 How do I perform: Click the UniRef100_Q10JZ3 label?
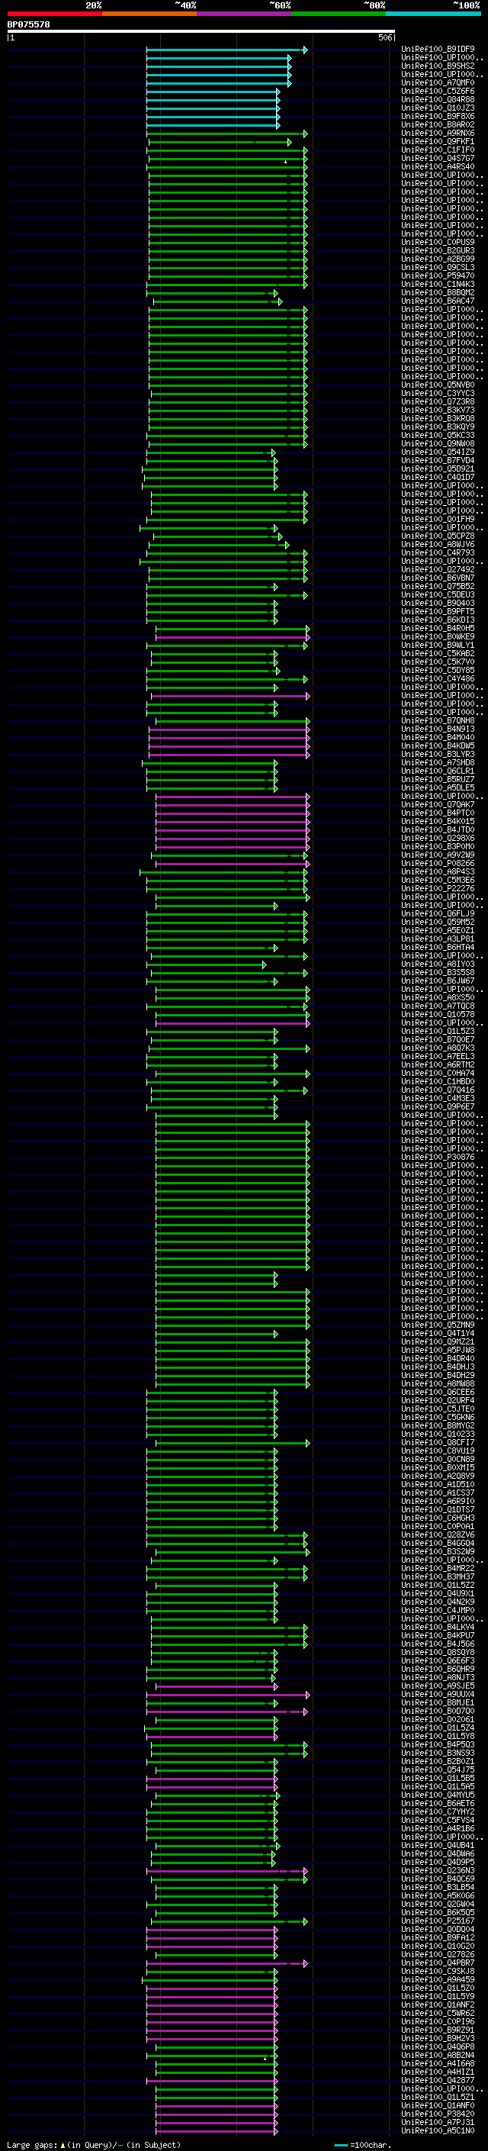438,108
